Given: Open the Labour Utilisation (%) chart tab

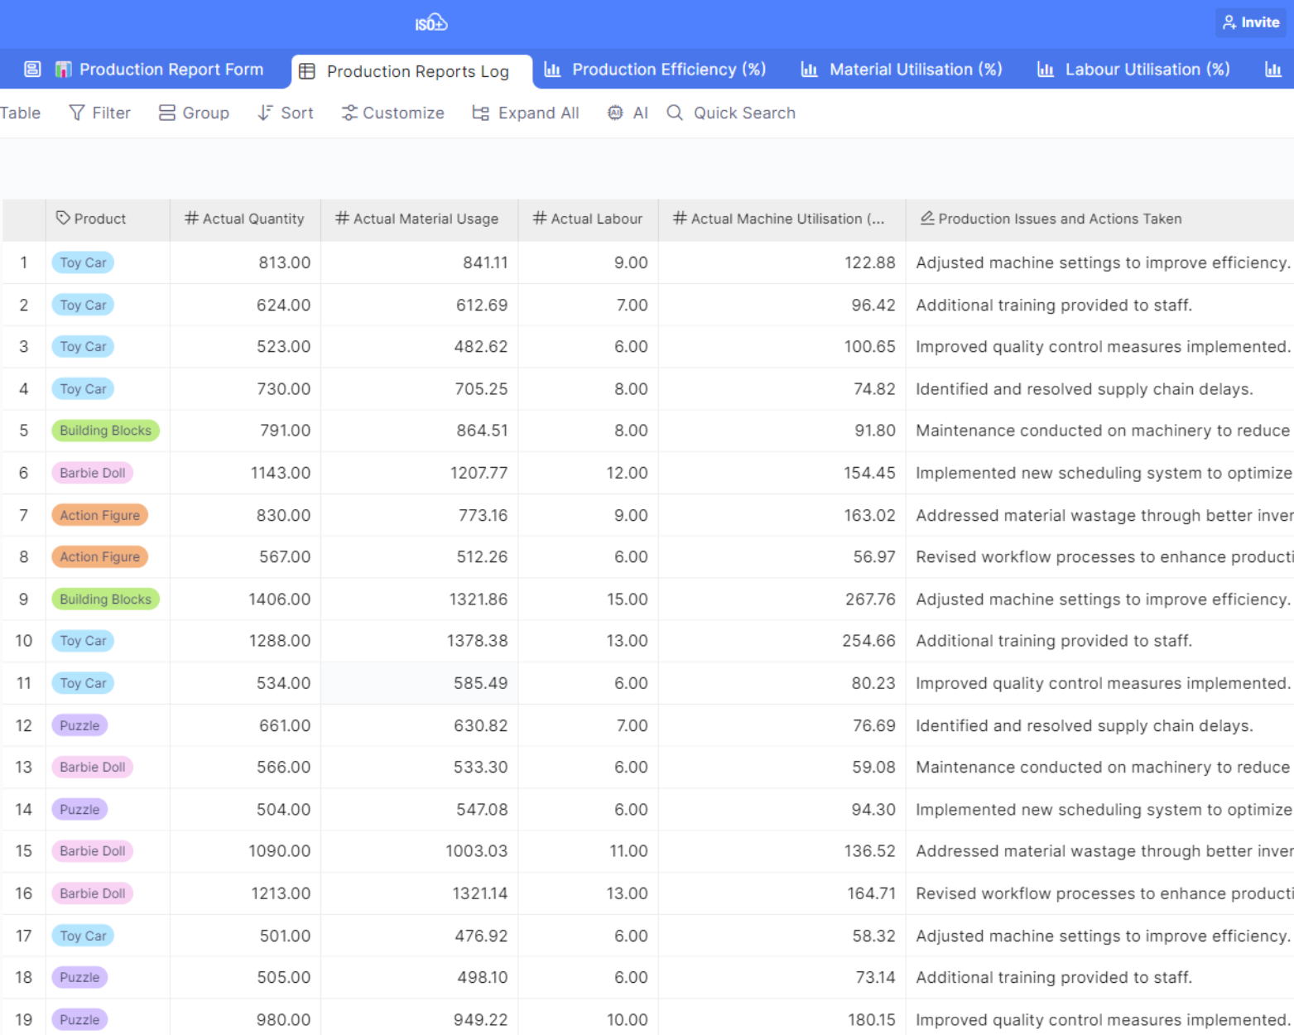Looking at the screenshot, I should point(1133,70).
